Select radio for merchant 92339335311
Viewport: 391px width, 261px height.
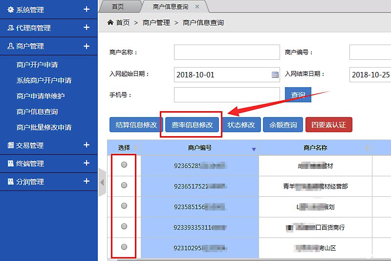124,226
